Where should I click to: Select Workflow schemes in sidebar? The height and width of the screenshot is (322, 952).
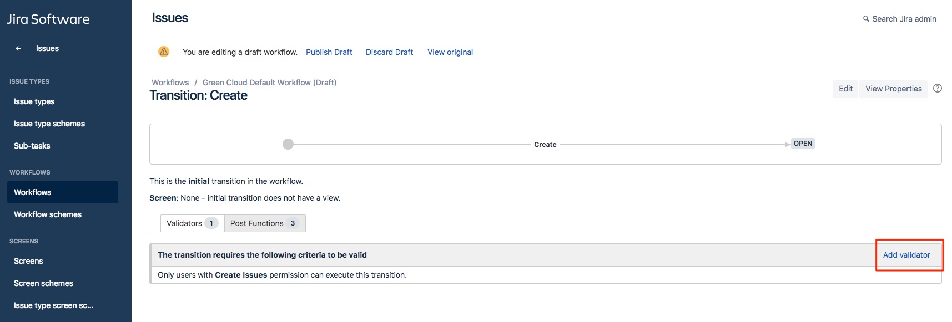(48, 214)
